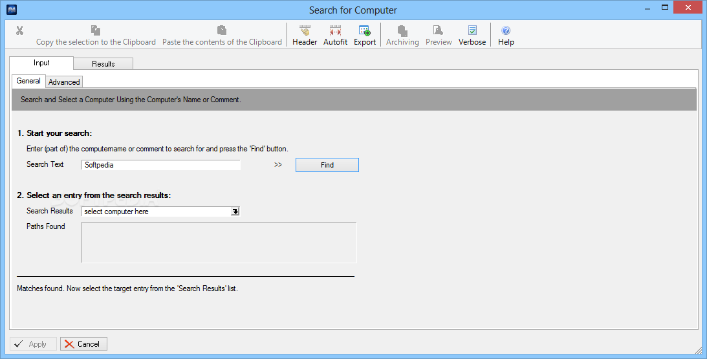Click the '1. Start your search:' heading
The height and width of the screenshot is (359, 707).
coord(54,133)
